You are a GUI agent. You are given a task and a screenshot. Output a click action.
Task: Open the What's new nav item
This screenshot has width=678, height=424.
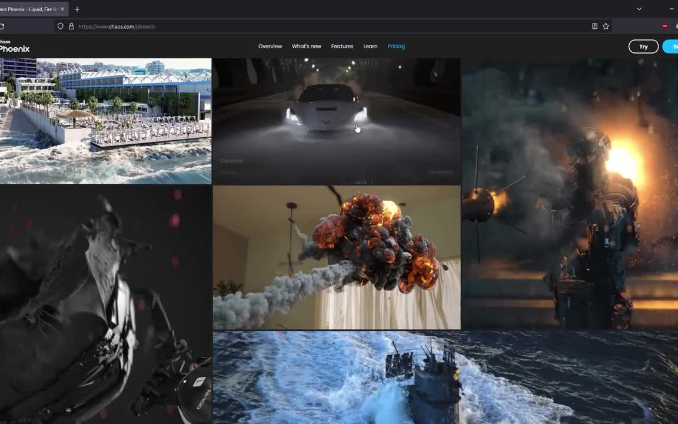306,47
